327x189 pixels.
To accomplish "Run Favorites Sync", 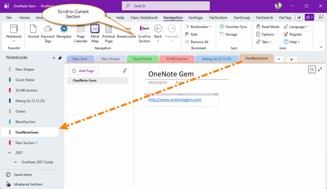I will [234, 27].
